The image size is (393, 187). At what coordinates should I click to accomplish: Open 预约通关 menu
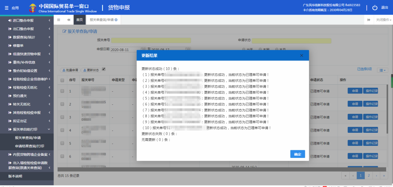(x=27, y=96)
